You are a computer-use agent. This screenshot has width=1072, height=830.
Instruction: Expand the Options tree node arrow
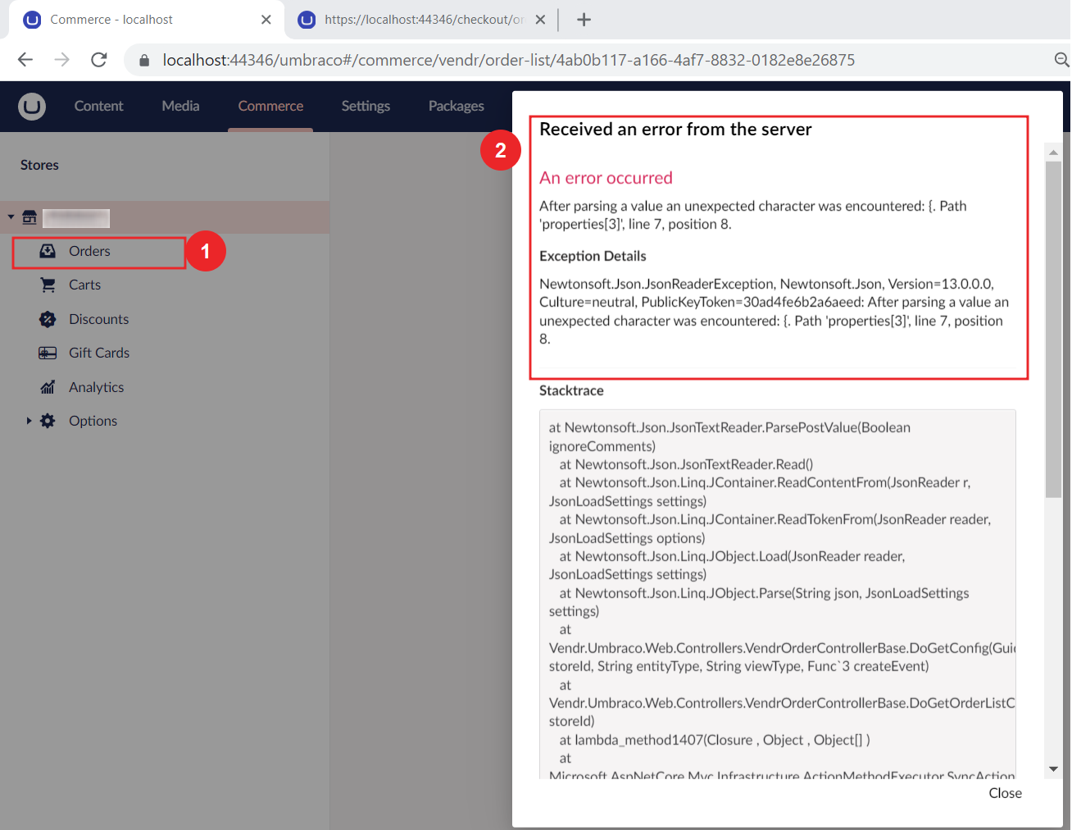tap(29, 421)
